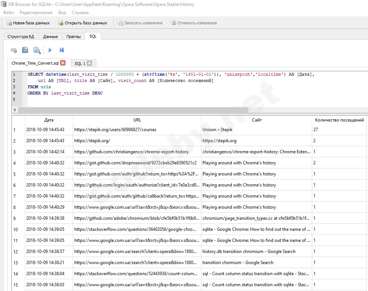Image resolution: width=368 pixels, height=291 pixels.
Task: Click Отменить изменения toolbar button
Action: (x=193, y=23)
